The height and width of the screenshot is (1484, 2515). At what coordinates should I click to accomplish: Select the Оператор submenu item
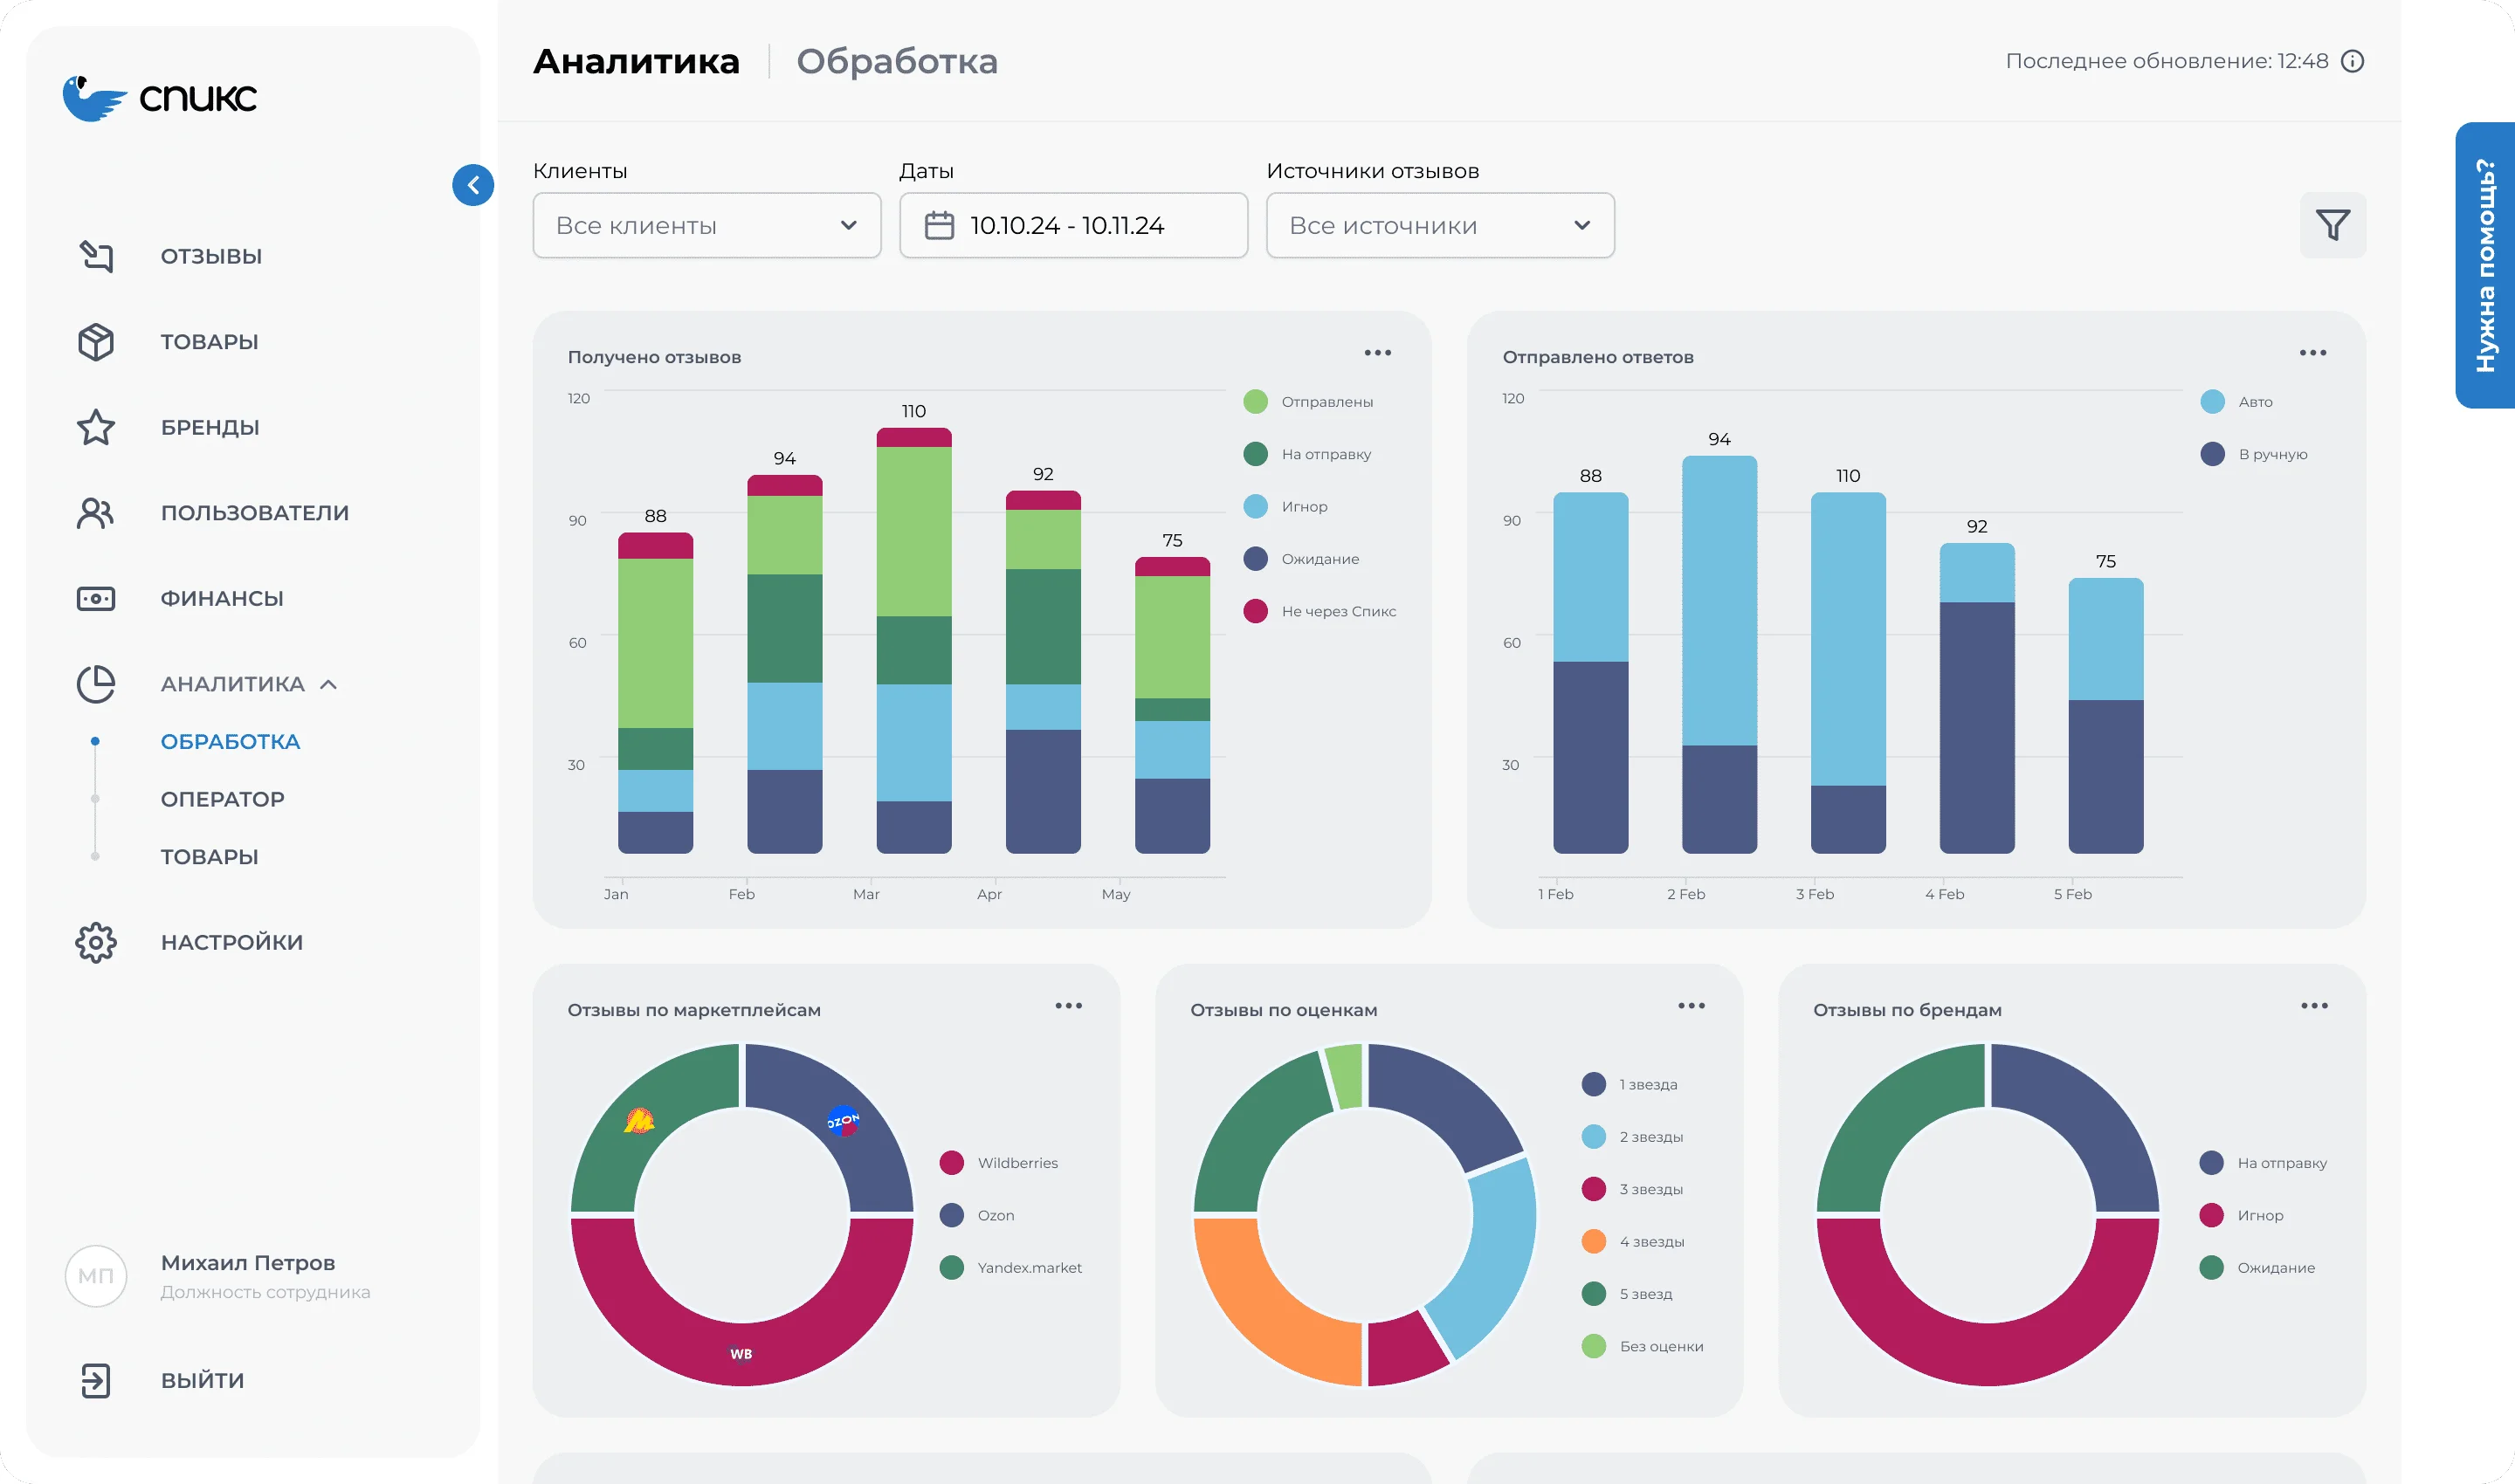(222, 799)
